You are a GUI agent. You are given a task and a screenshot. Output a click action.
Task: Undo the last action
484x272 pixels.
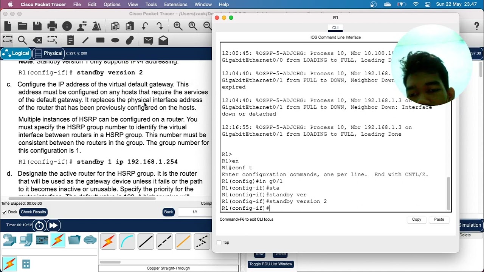coord(145,26)
